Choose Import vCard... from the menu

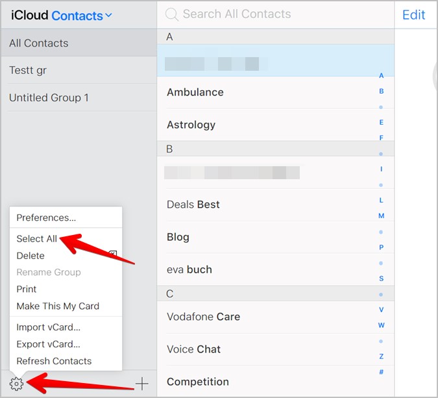[x=66, y=327]
